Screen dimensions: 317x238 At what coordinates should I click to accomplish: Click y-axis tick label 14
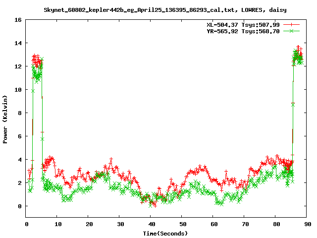(x=18, y=43)
